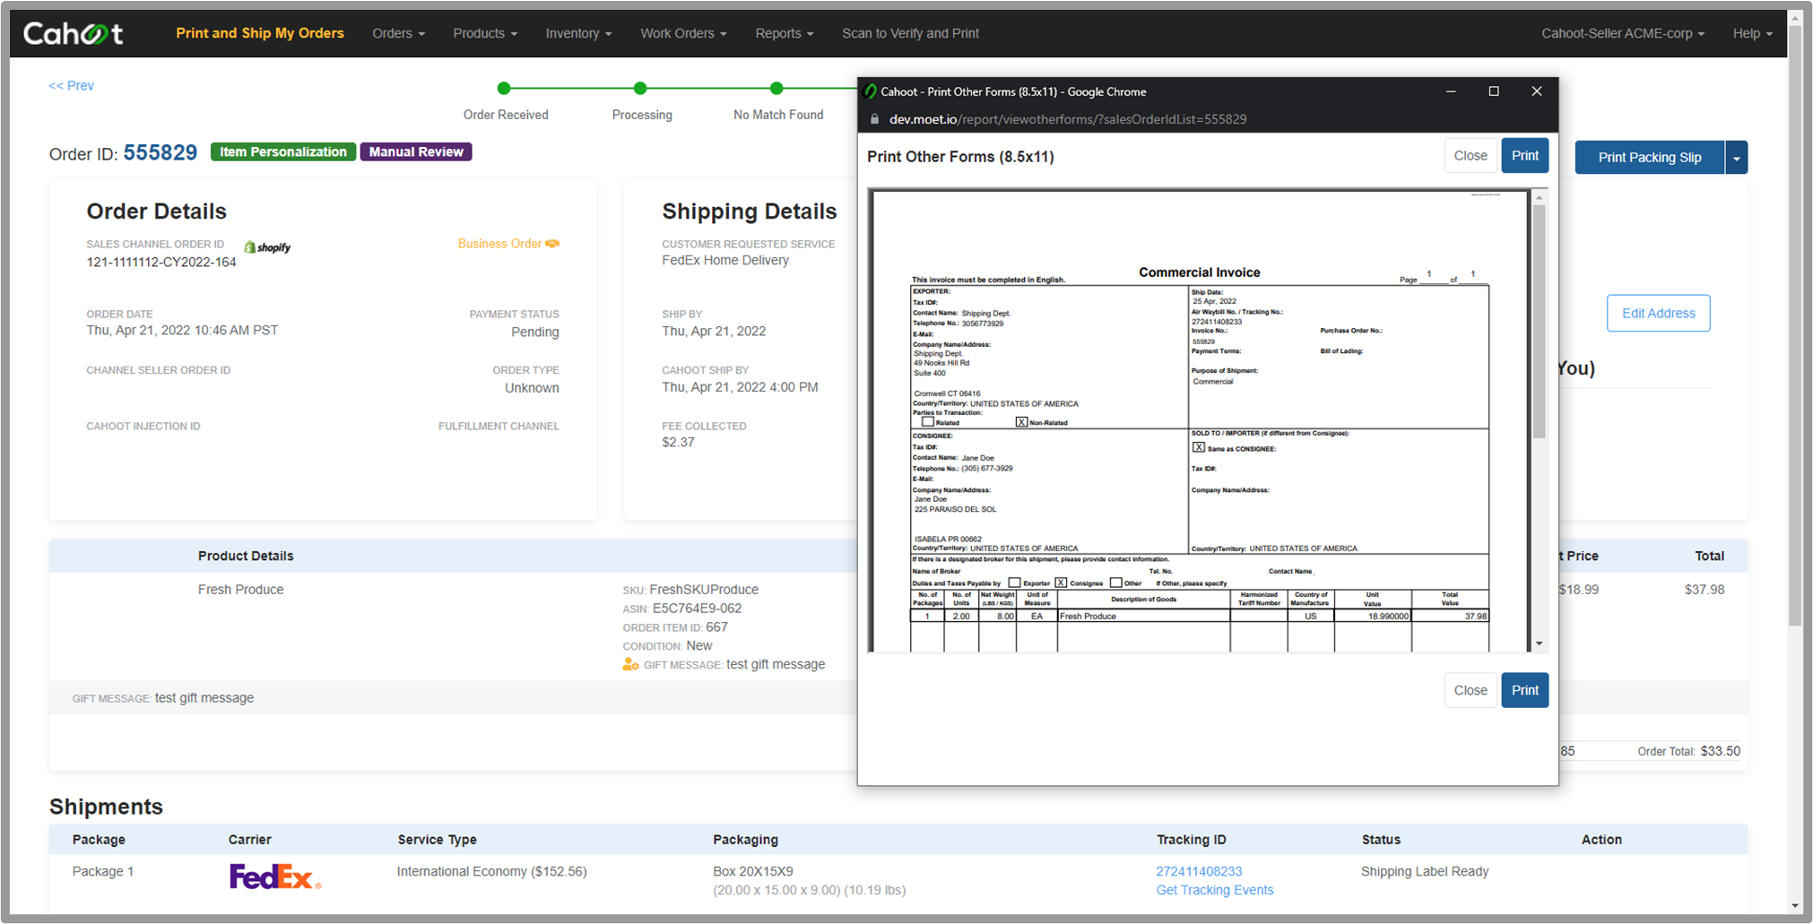
Task: Open Cahoot-Seller ACME-corp account dropdown
Action: (x=1622, y=33)
